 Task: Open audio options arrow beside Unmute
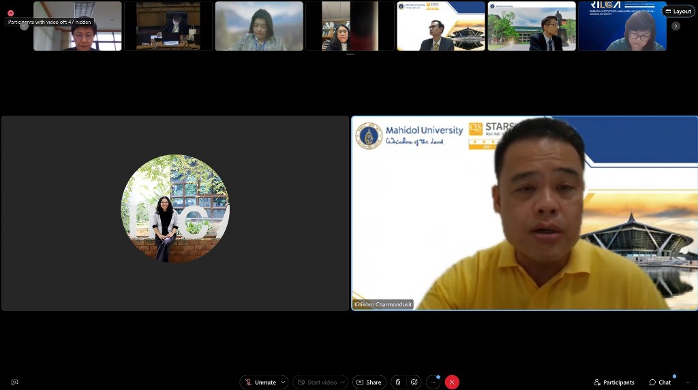(283, 383)
